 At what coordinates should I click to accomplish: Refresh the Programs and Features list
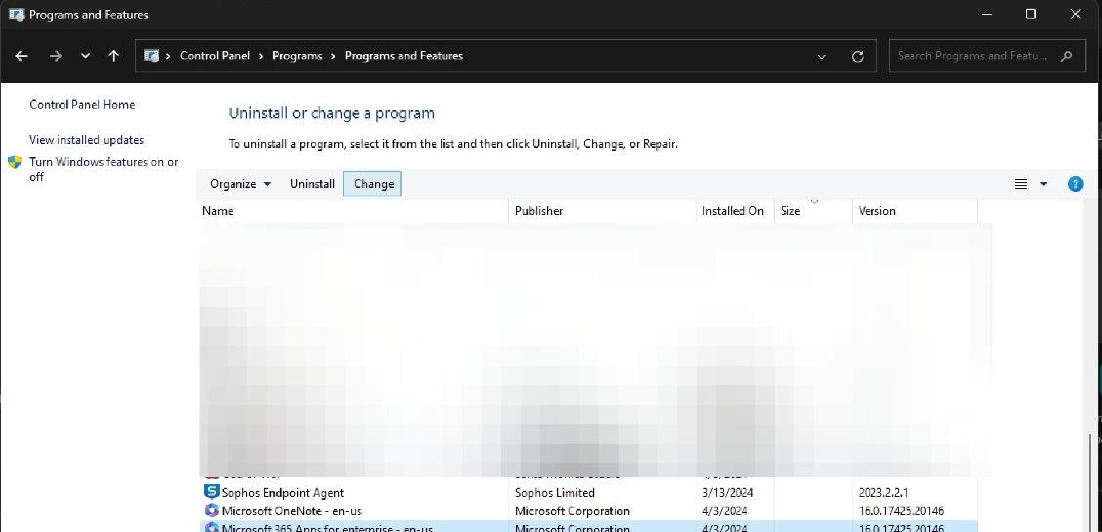(857, 56)
